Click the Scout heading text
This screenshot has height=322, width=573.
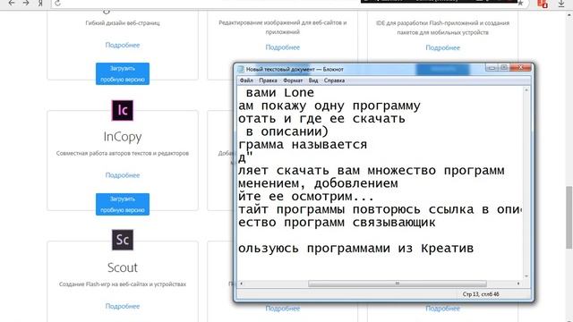tap(123, 267)
